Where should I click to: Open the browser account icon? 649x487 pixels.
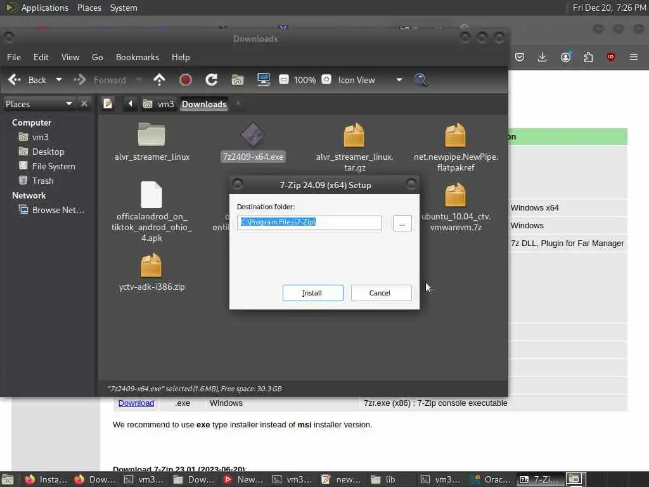click(x=566, y=56)
